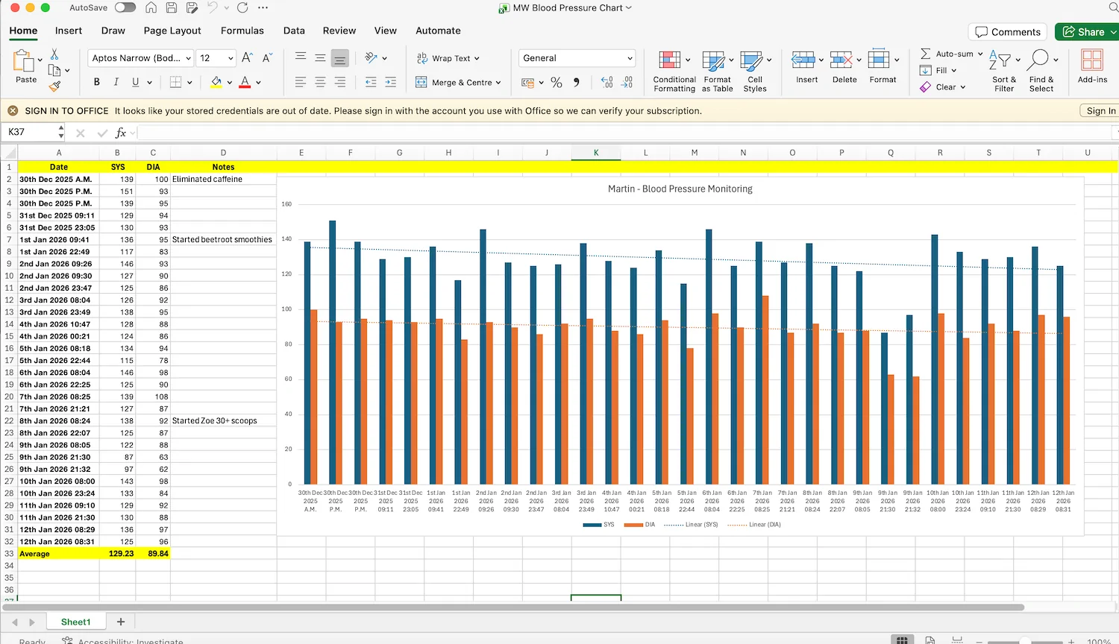Increase decimal places button
This screenshot has height=644, width=1119.
[x=606, y=83]
